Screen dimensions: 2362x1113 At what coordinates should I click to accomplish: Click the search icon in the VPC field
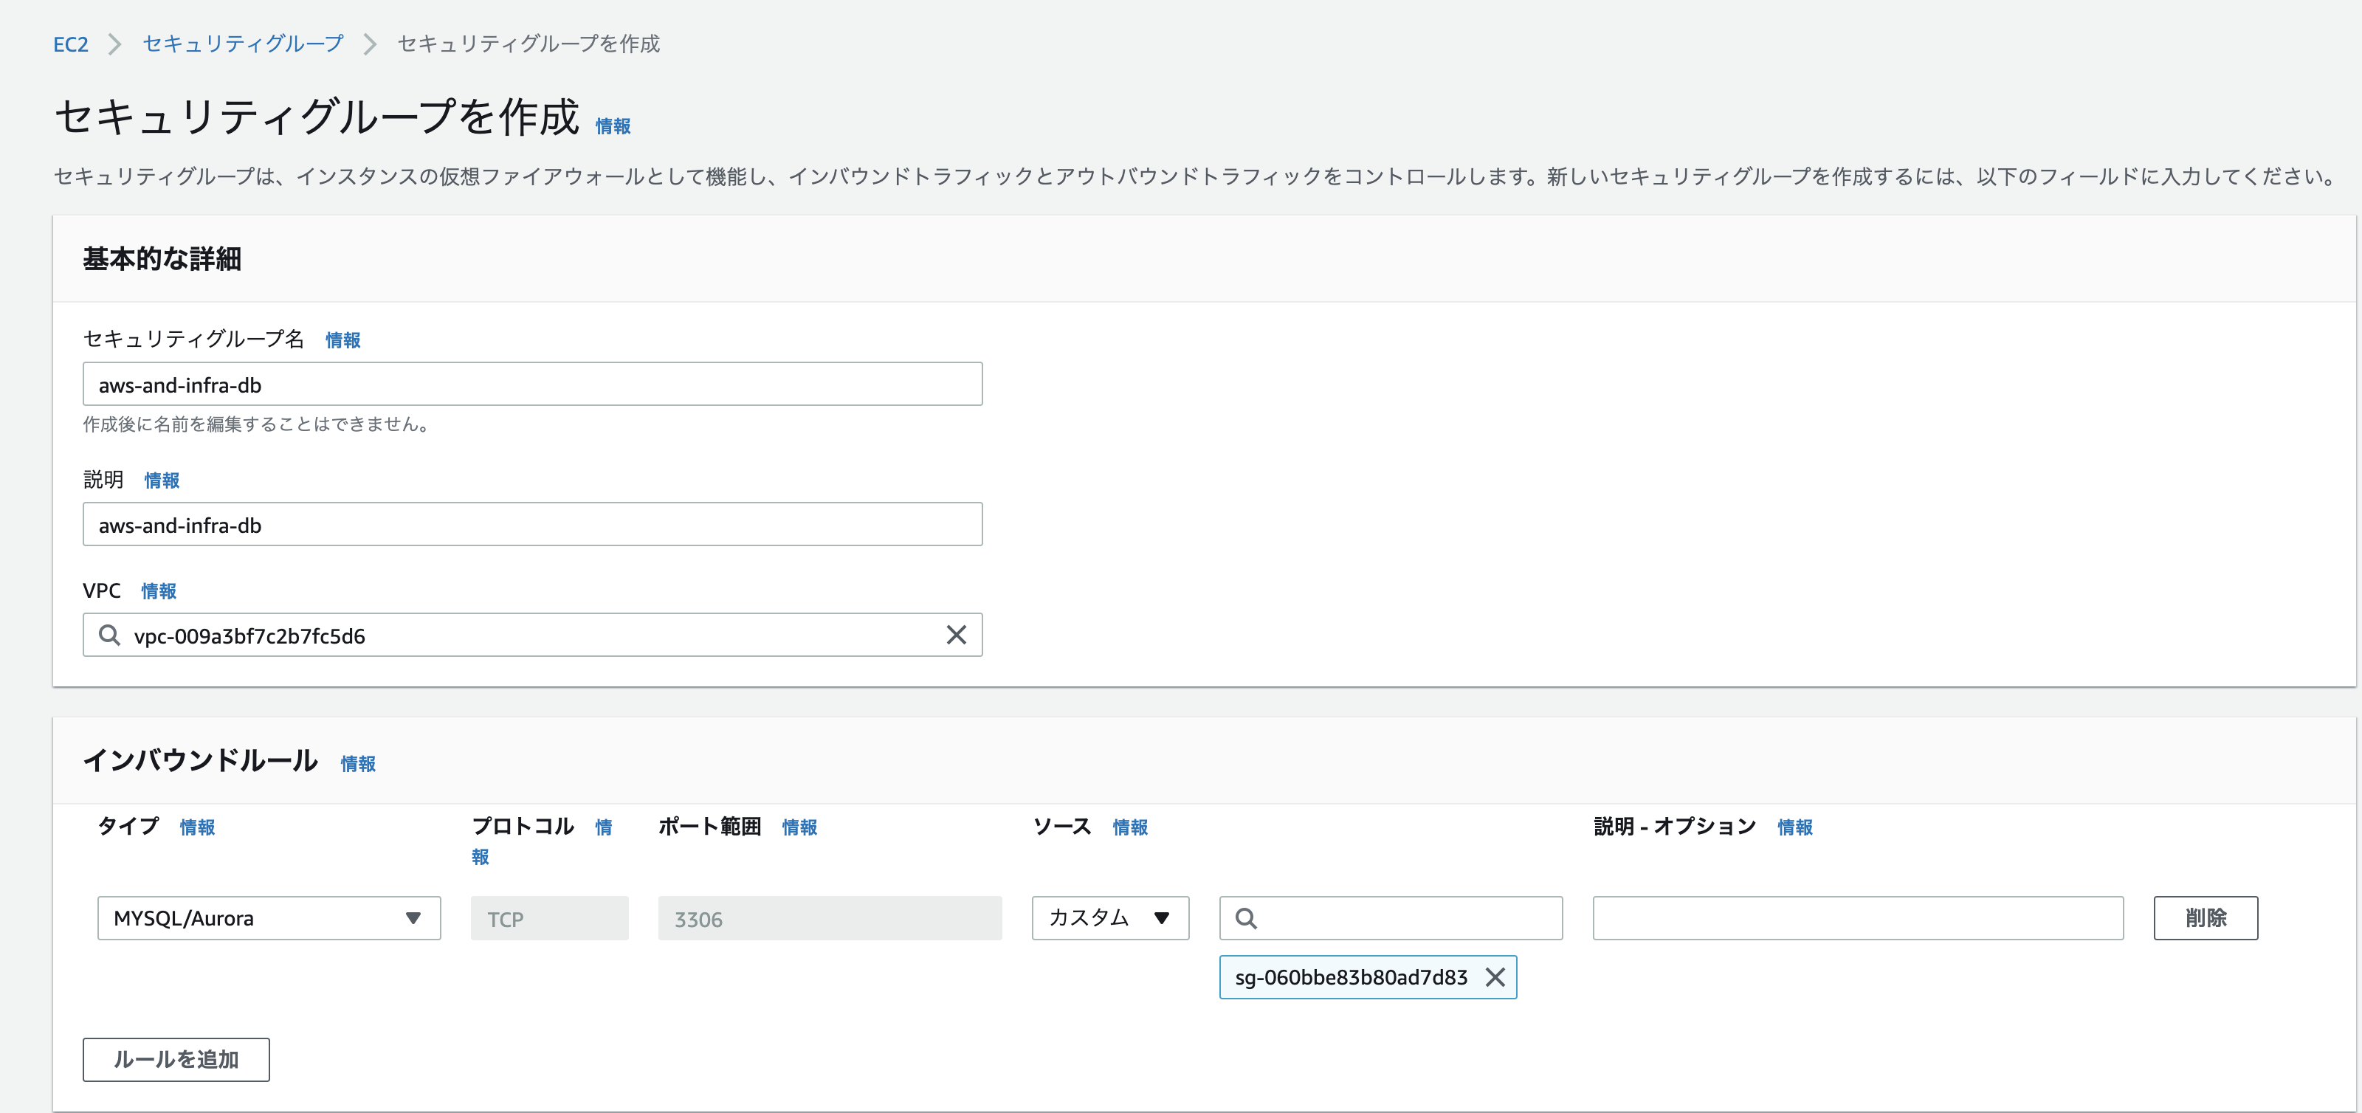tap(109, 635)
